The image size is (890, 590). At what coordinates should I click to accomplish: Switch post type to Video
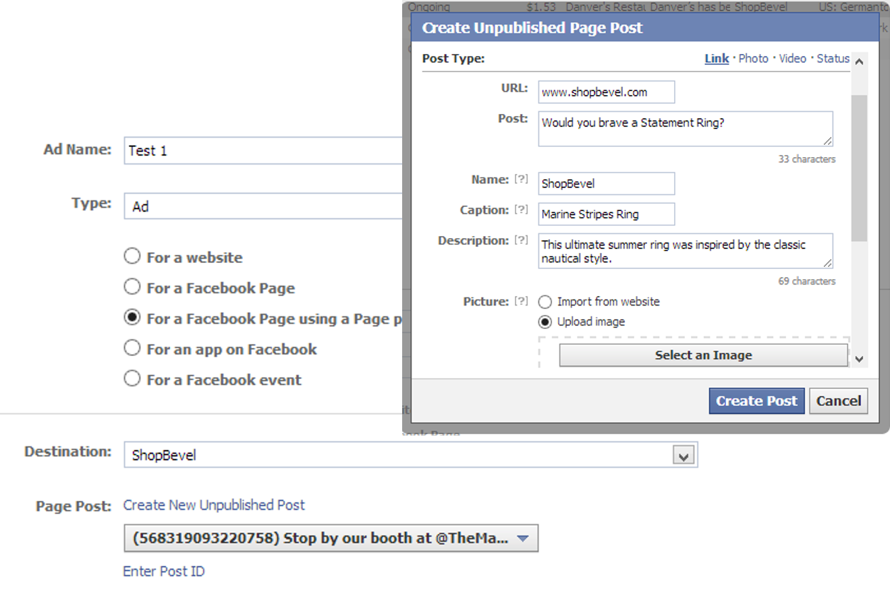point(792,59)
